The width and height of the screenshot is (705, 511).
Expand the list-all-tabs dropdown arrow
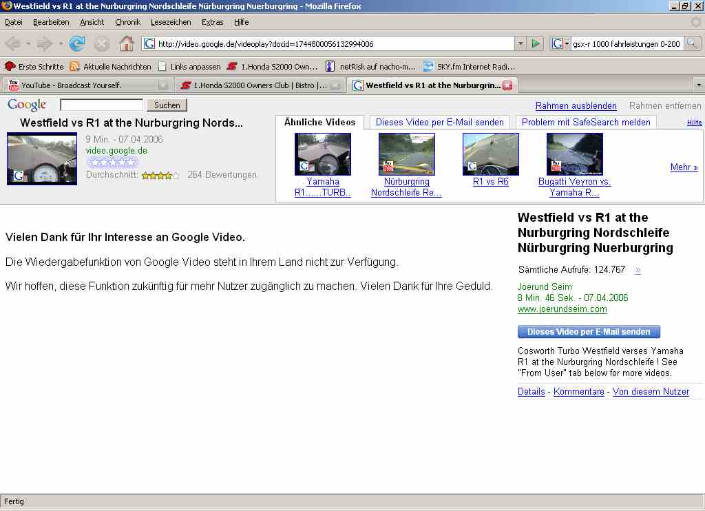coord(698,85)
